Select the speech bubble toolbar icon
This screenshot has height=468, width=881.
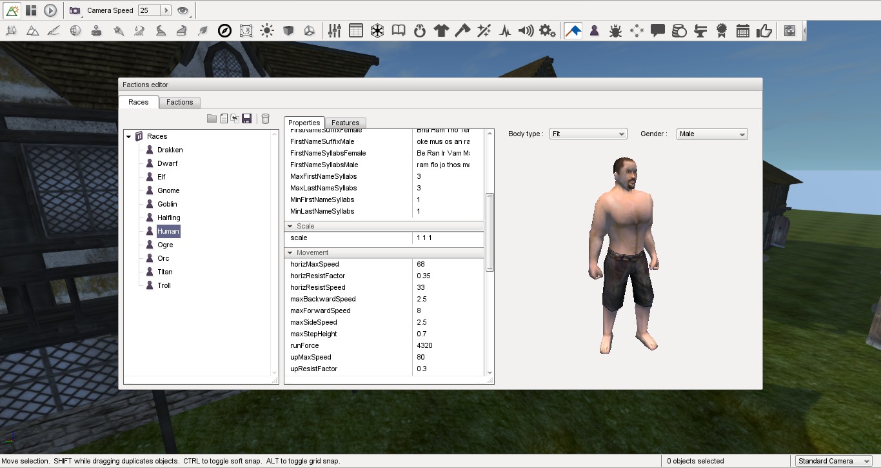tap(658, 30)
